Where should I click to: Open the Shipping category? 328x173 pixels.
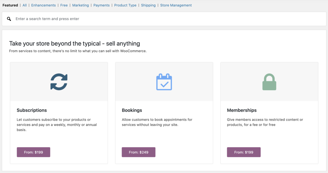148,5
